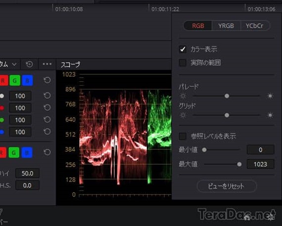Click the reset-all icon next to the dropdown
This screenshot has height=226, width=282.
29,64
